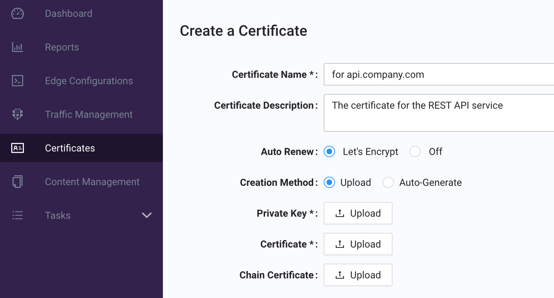The height and width of the screenshot is (298, 554).
Task: Expand the Tasks menu chevron
Action: (147, 215)
